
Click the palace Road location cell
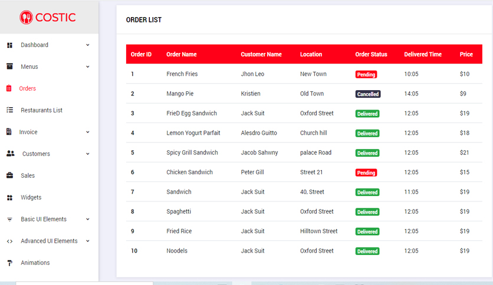coord(315,153)
